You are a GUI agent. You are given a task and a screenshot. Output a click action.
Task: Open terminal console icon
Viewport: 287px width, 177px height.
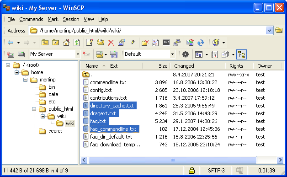tap(166, 43)
